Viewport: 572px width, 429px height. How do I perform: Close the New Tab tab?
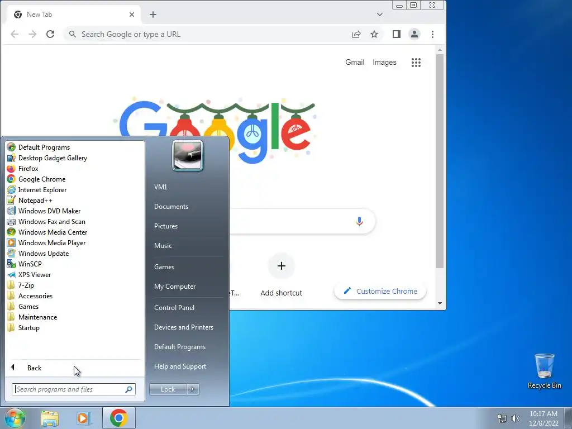click(132, 15)
